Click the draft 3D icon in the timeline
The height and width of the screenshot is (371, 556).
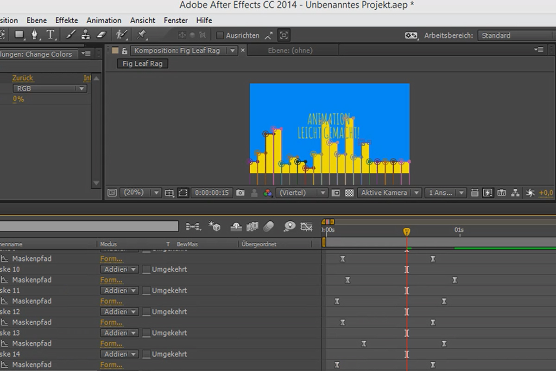click(214, 226)
